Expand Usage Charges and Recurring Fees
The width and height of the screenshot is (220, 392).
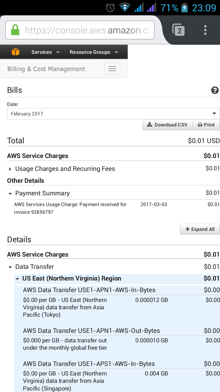pyautogui.click(x=10, y=169)
